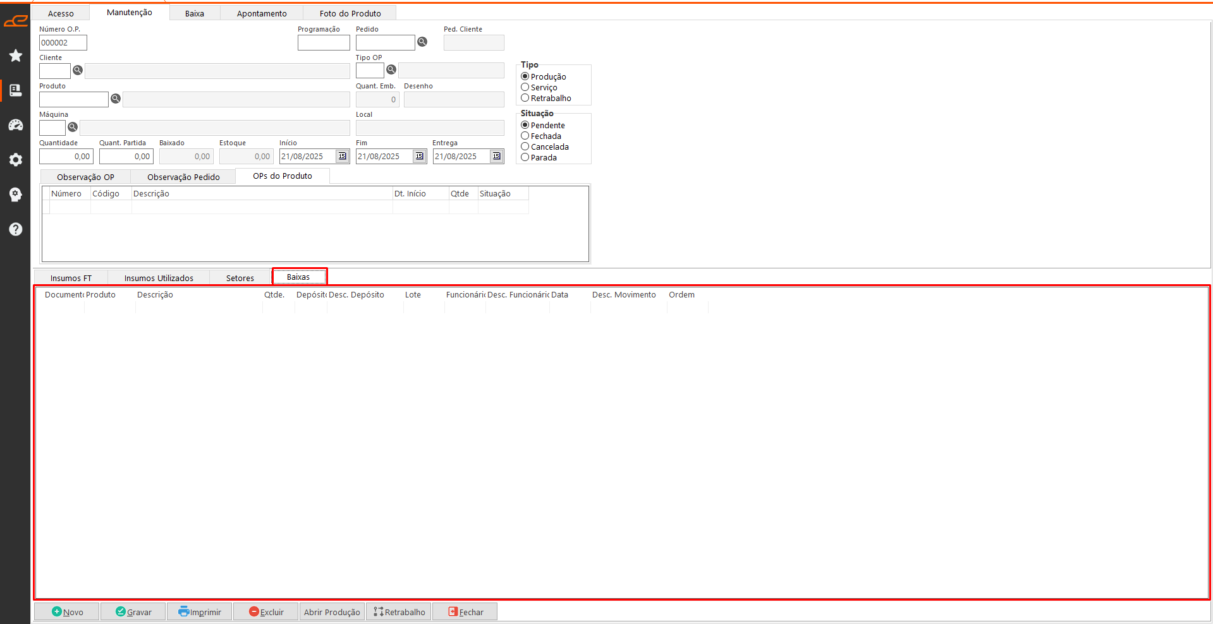Set Situação to Fechada

pyautogui.click(x=525, y=136)
